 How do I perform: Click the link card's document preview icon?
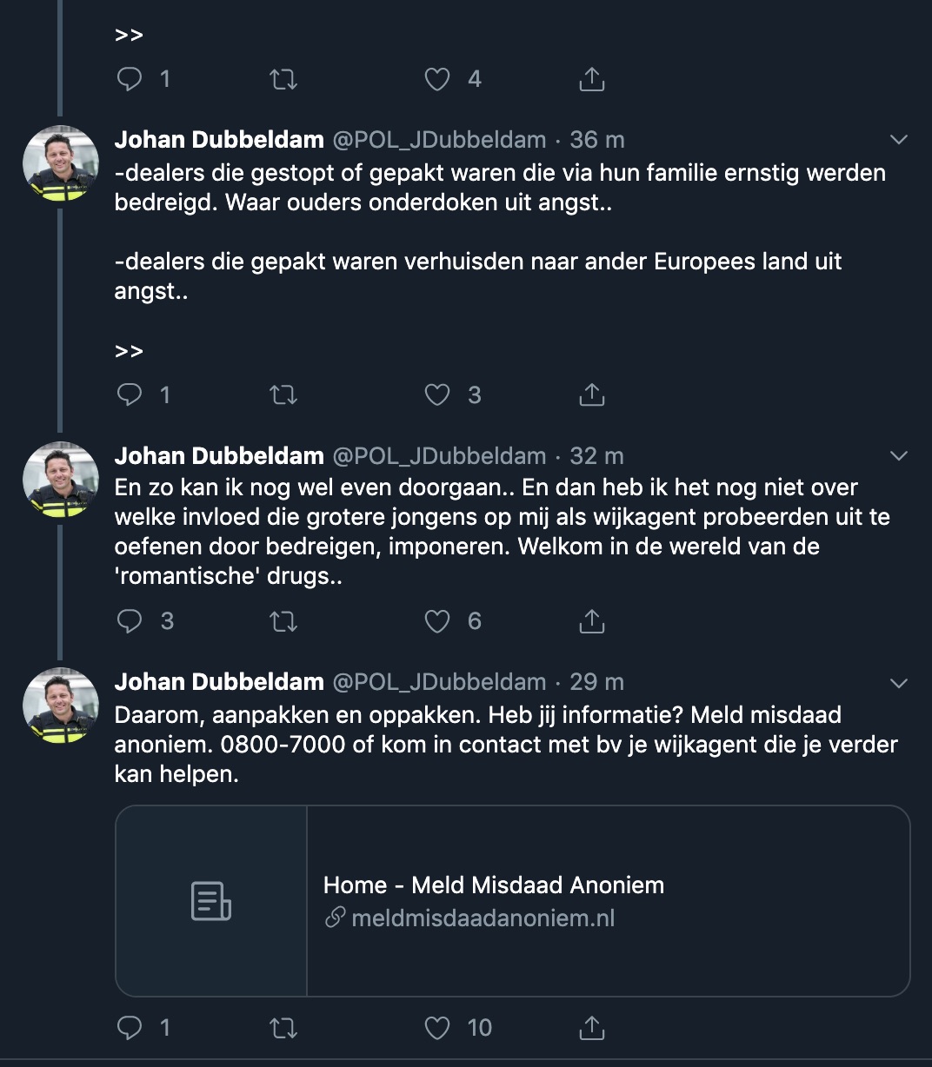coord(211,901)
